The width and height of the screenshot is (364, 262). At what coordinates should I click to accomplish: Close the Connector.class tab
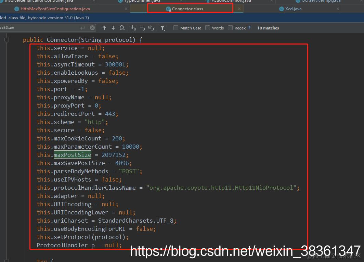pyautogui.click(x=239, y=9)
